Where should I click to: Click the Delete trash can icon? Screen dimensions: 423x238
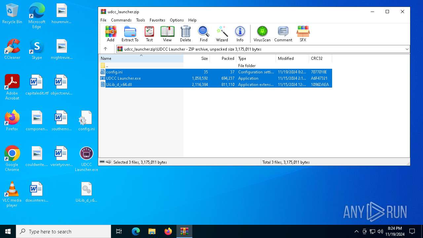pos(185,34)
